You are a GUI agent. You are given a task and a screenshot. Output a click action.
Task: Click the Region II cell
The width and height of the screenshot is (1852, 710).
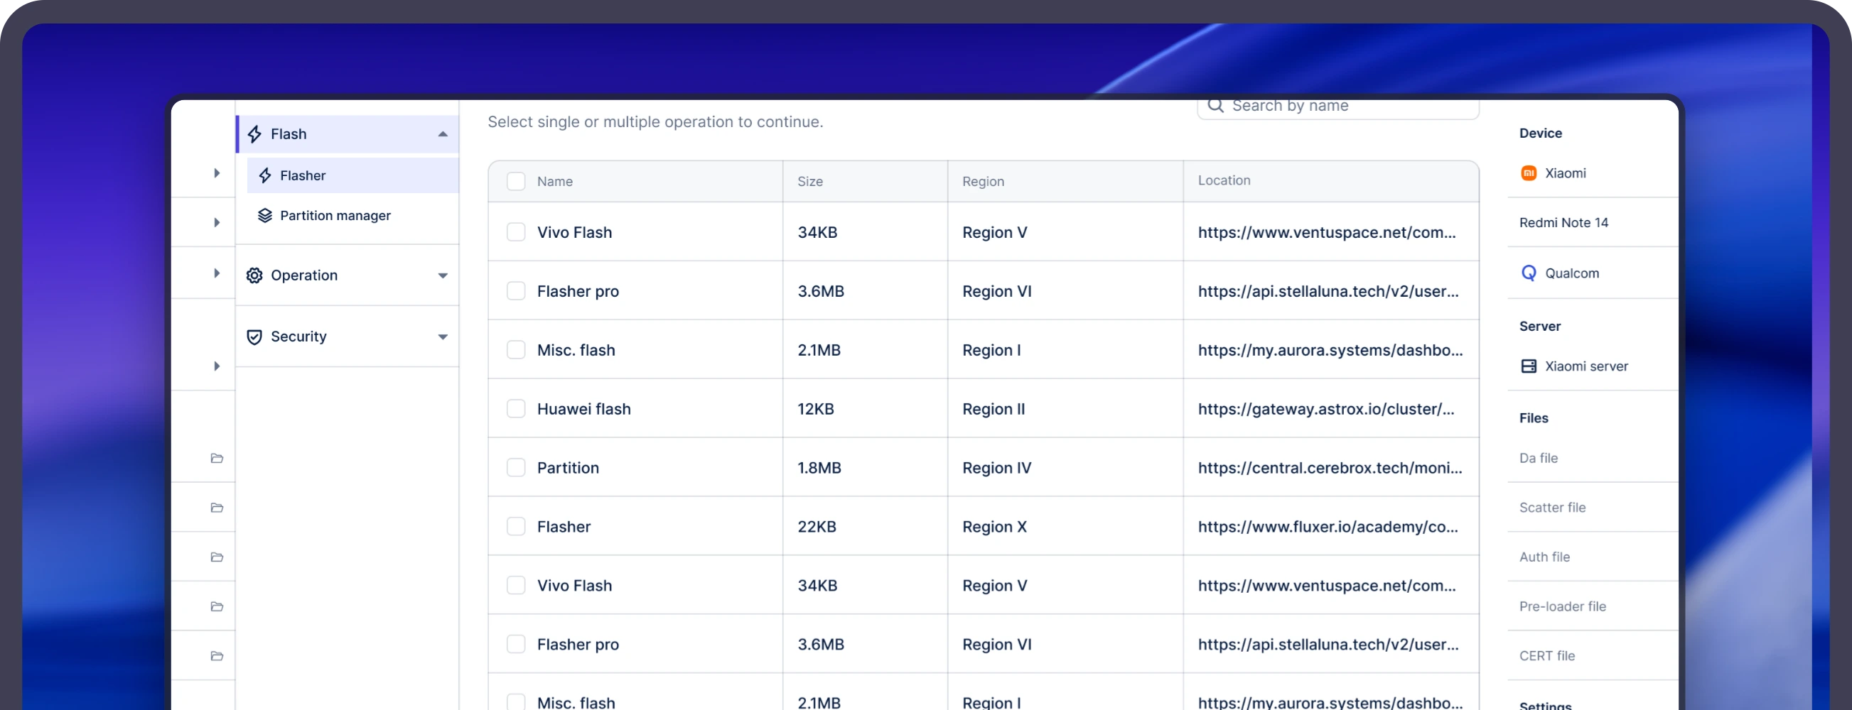click(x=994, y=409)
